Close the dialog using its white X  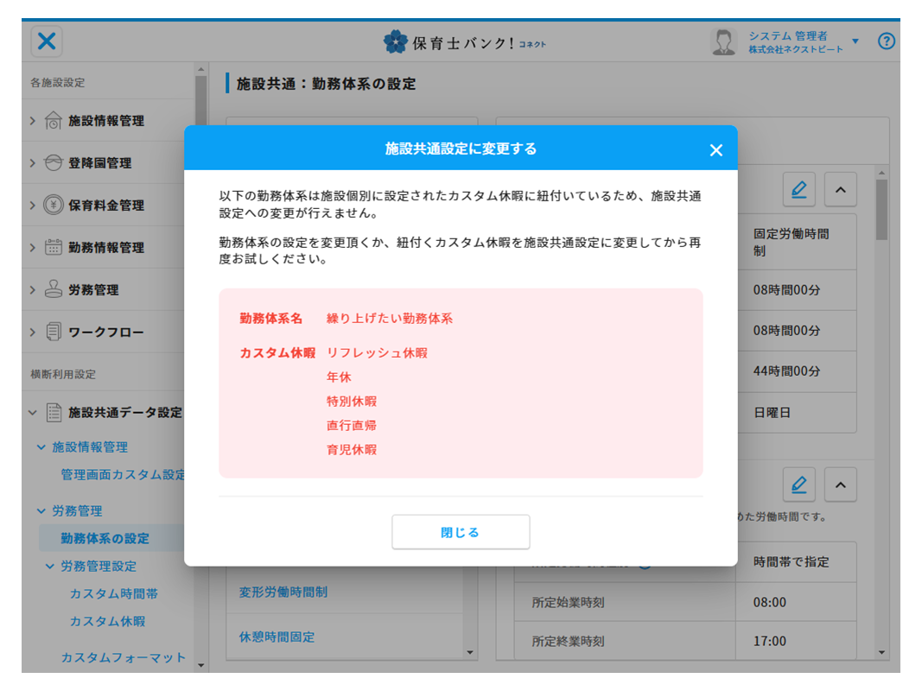[715, 150]
